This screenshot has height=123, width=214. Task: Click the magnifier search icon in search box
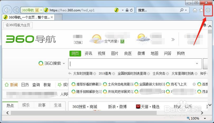[182, 10]
